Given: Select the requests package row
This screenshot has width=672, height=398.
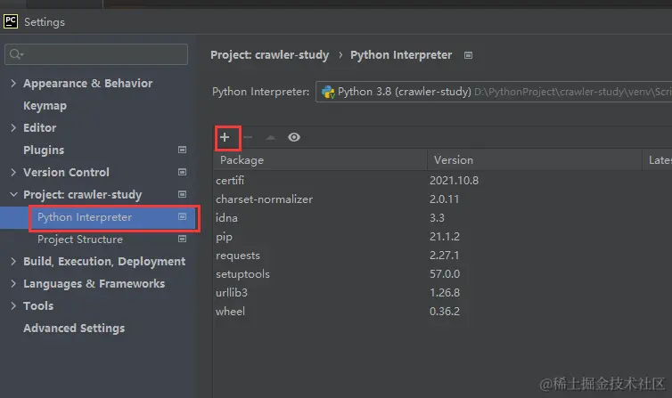Looking at the screenshot, I should pyautogui.click(x=442, y=255).
